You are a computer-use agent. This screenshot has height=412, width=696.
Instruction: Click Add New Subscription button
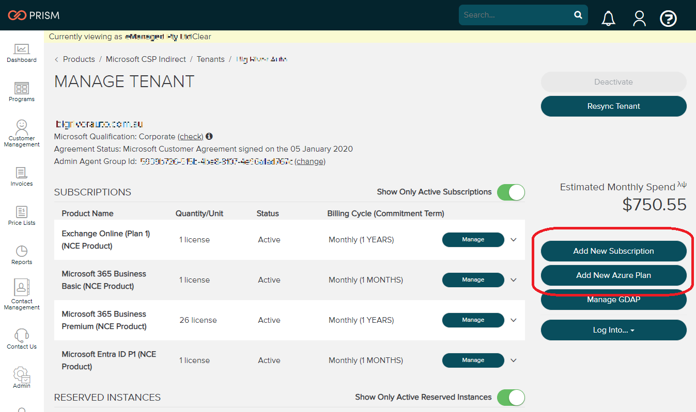click(613, 251)
